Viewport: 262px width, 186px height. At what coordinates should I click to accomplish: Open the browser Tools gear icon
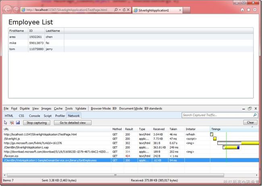255,10
